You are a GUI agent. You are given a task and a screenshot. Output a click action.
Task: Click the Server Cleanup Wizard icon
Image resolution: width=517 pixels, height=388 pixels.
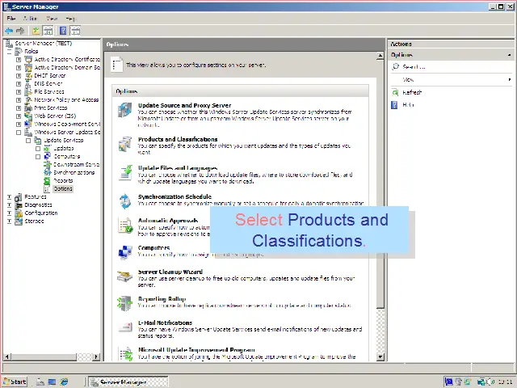(125, 276)
